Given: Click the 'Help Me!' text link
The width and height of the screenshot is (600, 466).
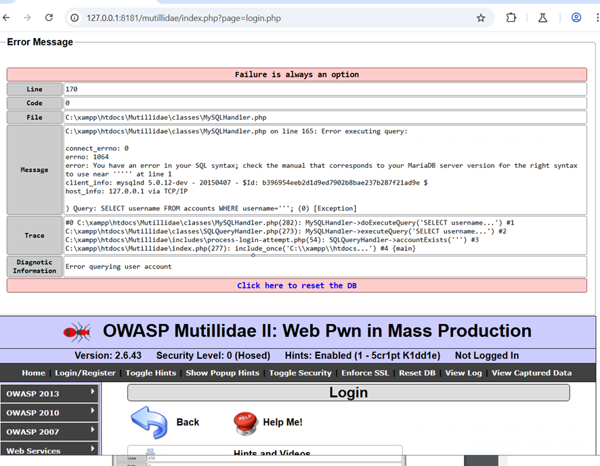Looking at the screenshot, I should point(283,422).
